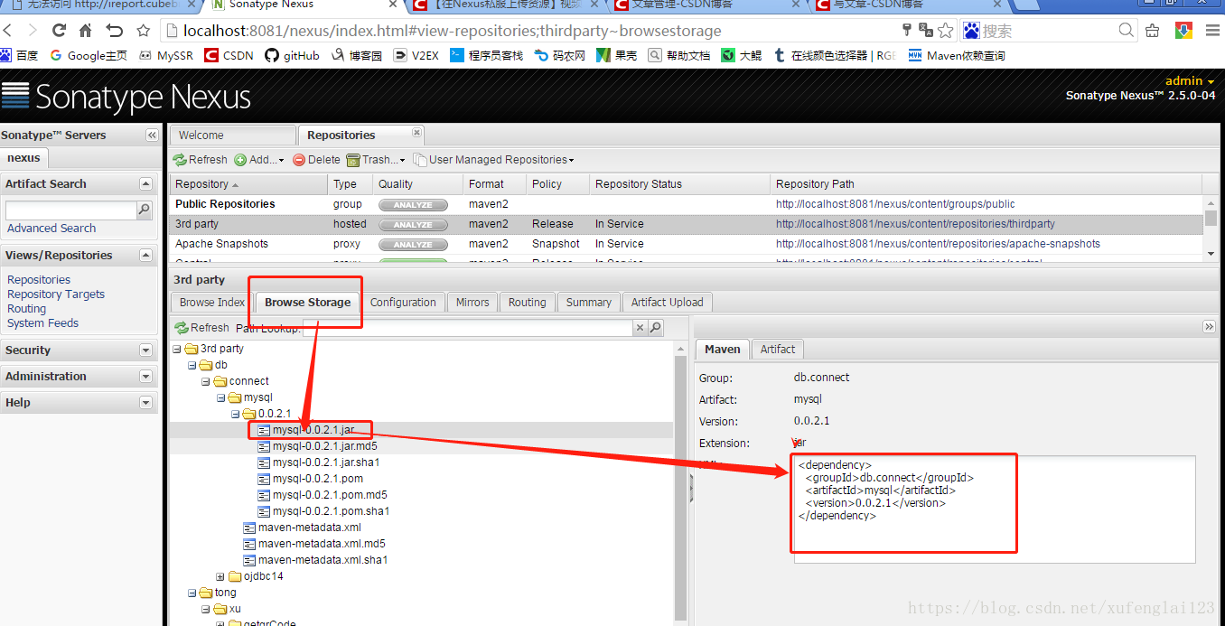Open Advanced Search link
1225x626 pixels.
[51, 229]
